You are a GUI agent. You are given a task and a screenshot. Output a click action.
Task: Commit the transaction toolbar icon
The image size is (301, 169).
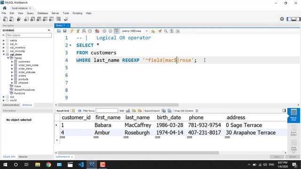point(104,31)
